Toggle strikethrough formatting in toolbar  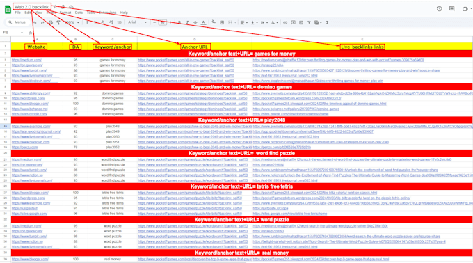click(195, 23)
